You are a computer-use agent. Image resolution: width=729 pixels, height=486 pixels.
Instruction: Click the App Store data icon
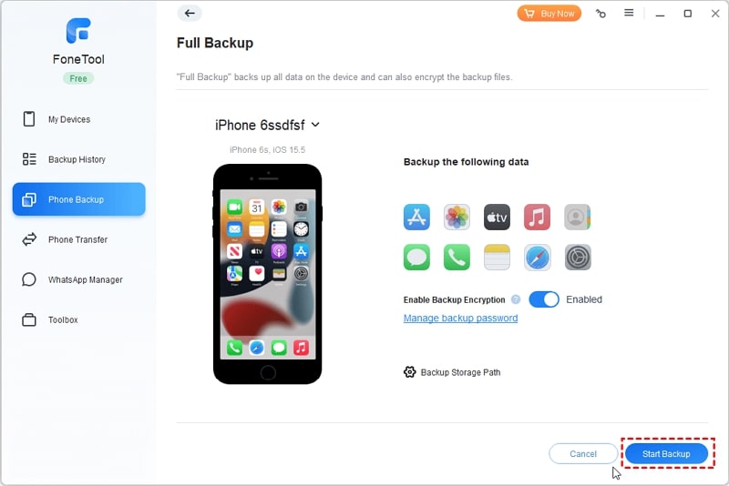click(416, 217)
